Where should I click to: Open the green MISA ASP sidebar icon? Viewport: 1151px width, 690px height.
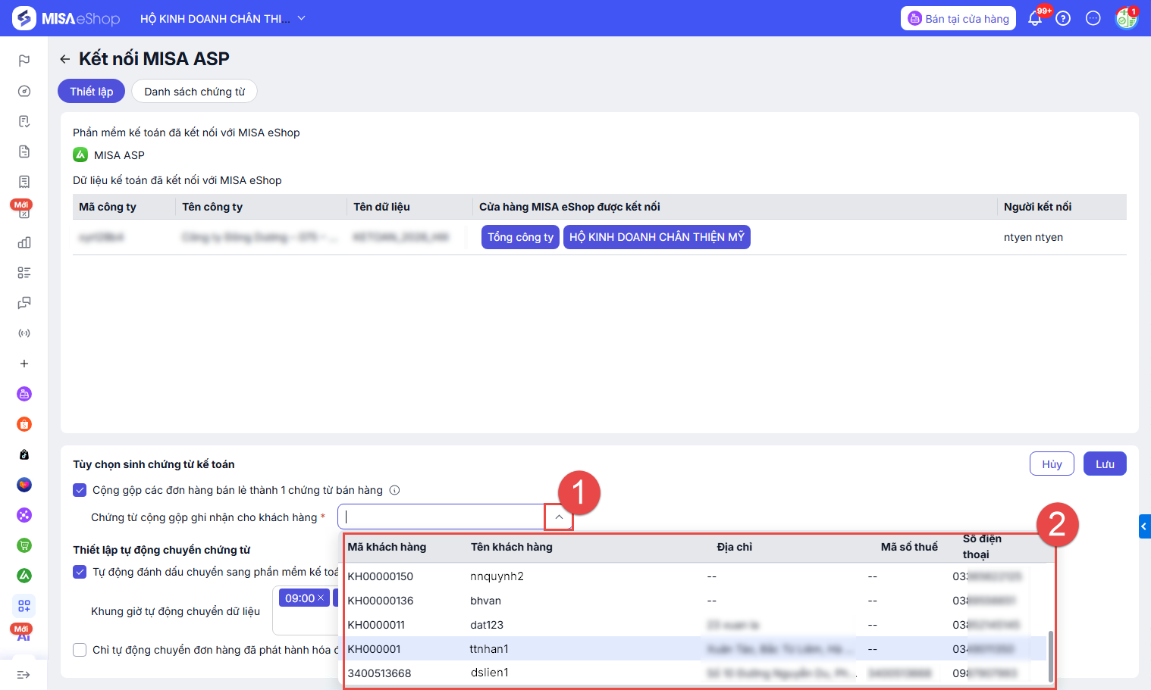(24, 576)
